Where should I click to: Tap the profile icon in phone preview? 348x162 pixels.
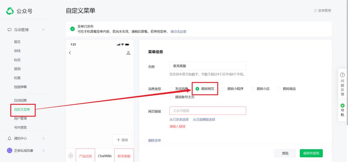pos(128,53)
